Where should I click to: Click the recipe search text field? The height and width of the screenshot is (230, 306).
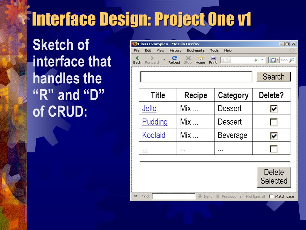tap(196, 77)
